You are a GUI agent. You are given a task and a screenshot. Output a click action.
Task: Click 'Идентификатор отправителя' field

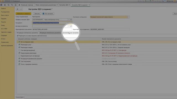110,29
